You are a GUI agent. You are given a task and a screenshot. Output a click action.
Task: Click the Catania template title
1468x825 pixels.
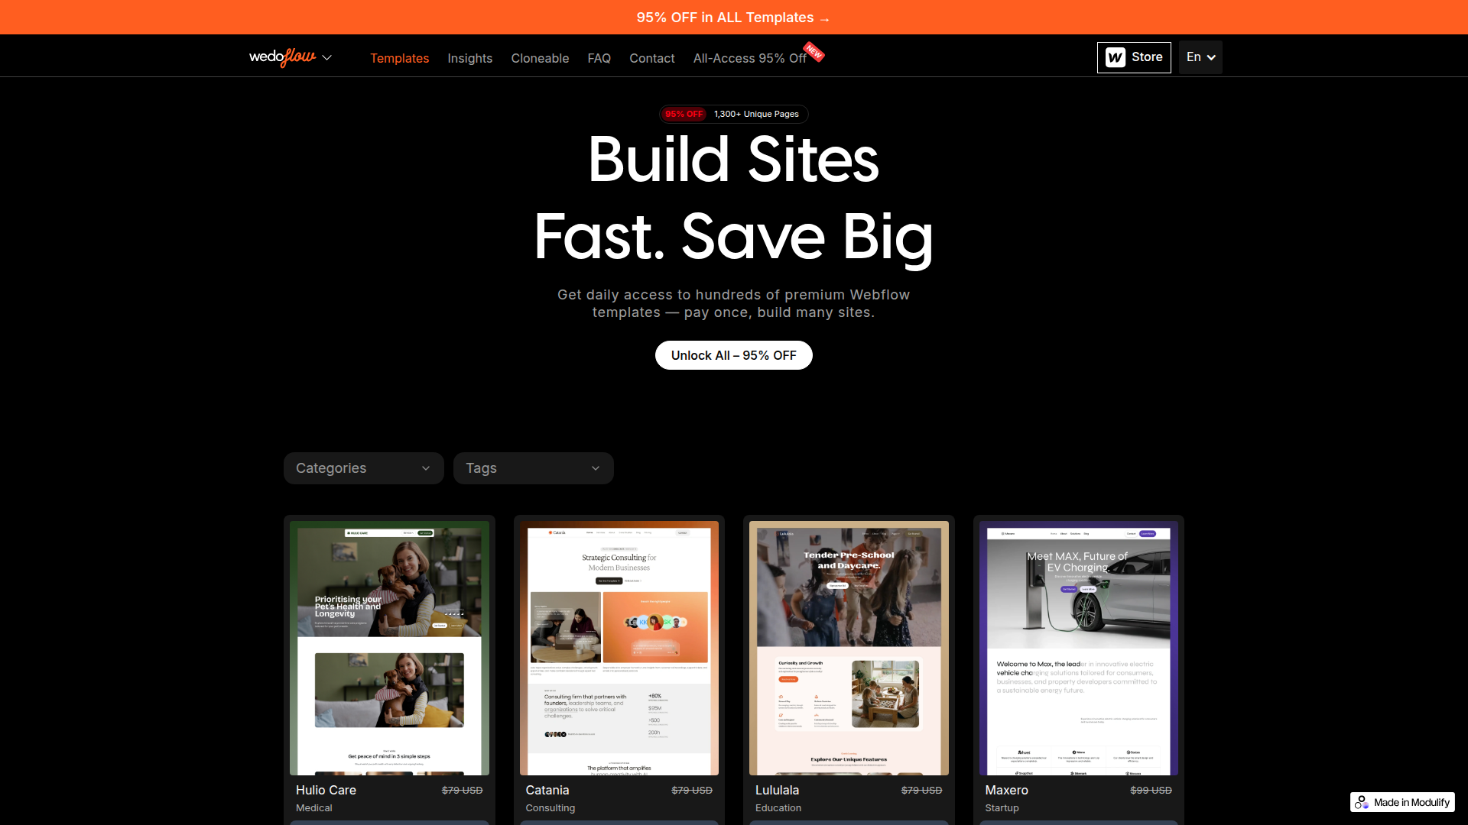(x=547, y=790)
